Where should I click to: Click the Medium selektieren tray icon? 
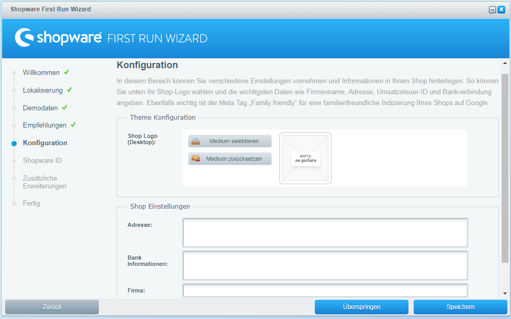tap(196, 141)
